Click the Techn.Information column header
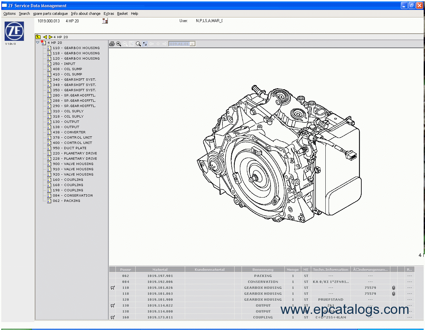 331,269
